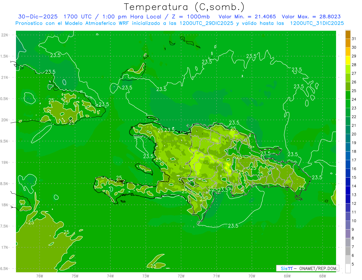Click the "7.5N" latitude axis label
Screen dimensions: 362x280
point(4,226)
